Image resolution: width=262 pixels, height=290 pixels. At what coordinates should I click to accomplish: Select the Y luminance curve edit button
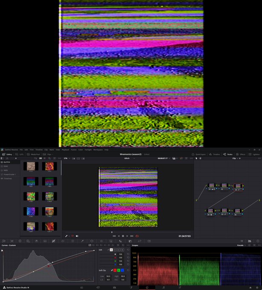coord(111,250)
